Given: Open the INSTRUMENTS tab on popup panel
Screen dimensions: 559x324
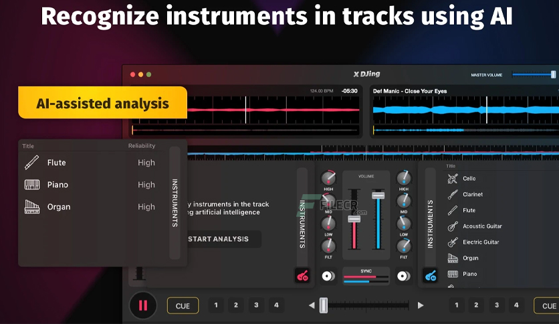Looking at the screenshot, I should point(175,203).
